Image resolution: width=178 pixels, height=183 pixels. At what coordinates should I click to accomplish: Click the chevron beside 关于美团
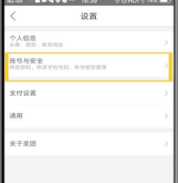[166, 144]
